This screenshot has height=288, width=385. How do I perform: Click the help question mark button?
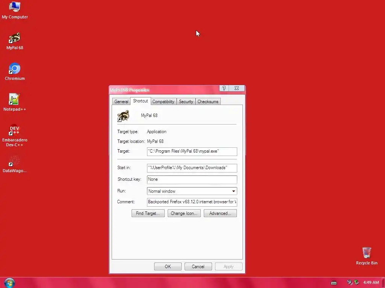pos(224,88)
